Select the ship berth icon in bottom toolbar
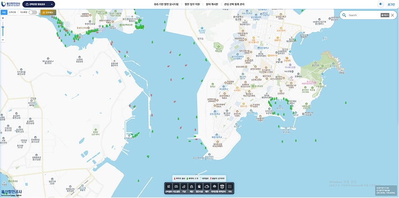This screenshot has height=198, width=399. 192,186
